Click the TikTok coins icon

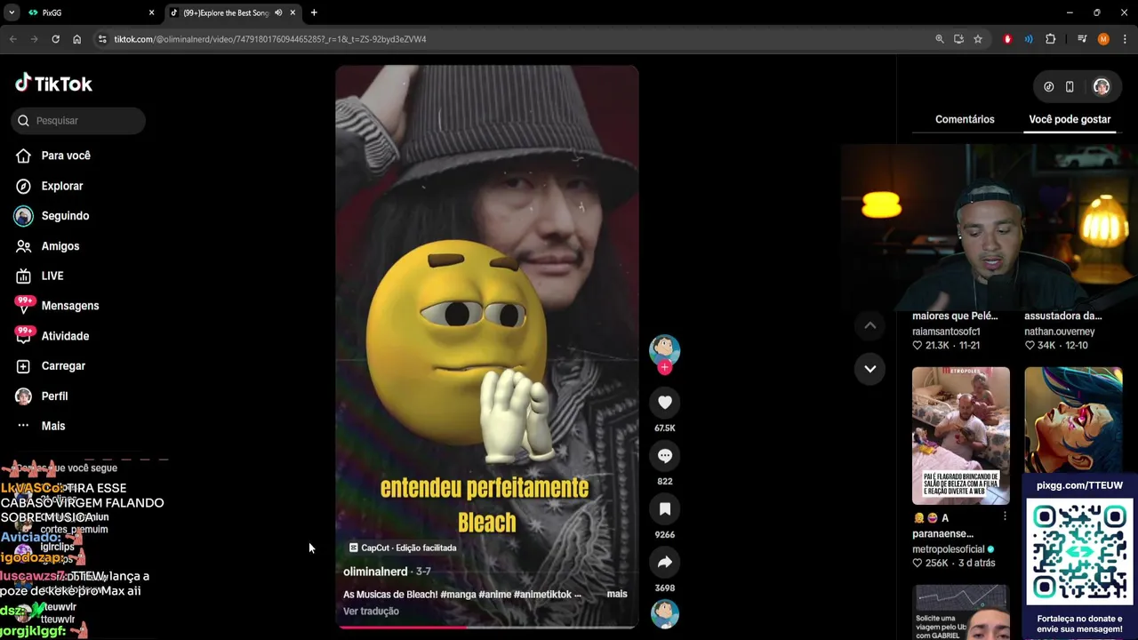[1049, 87]
